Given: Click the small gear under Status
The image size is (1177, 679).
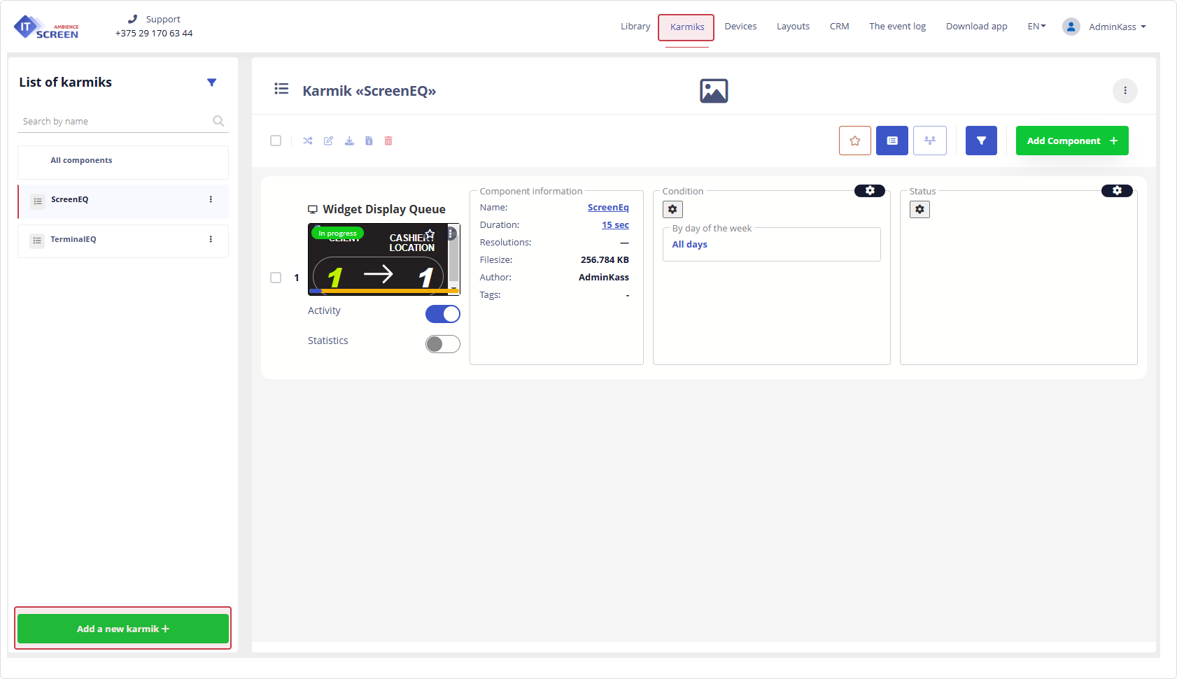Looking at the screenshot, I should click(919, 209).
